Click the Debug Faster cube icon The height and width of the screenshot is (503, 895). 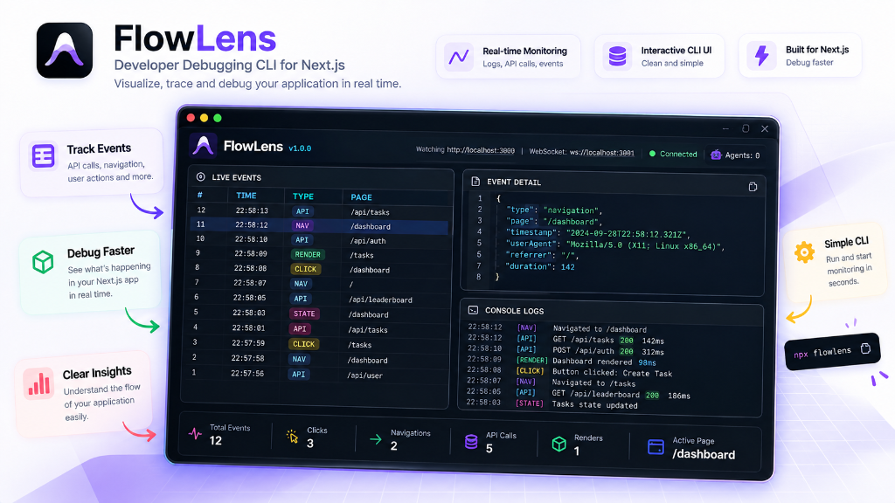point(43,262)
